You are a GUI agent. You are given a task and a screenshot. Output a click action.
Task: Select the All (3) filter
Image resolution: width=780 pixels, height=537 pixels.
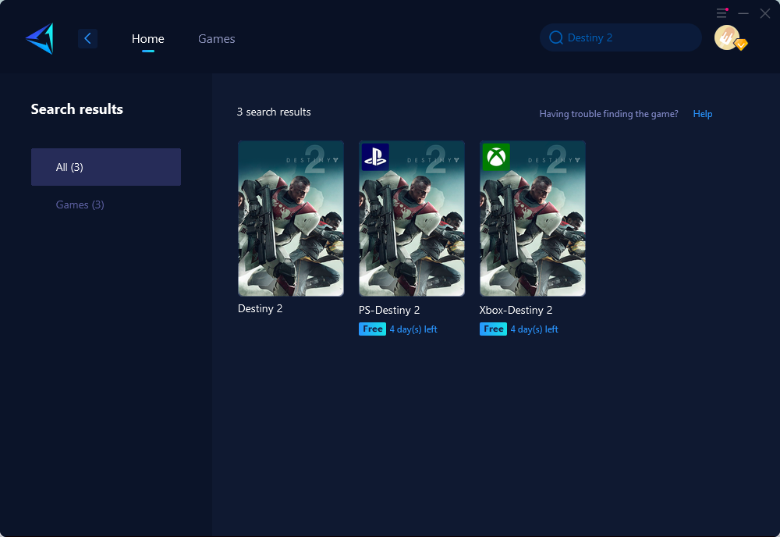pos(106,167)
